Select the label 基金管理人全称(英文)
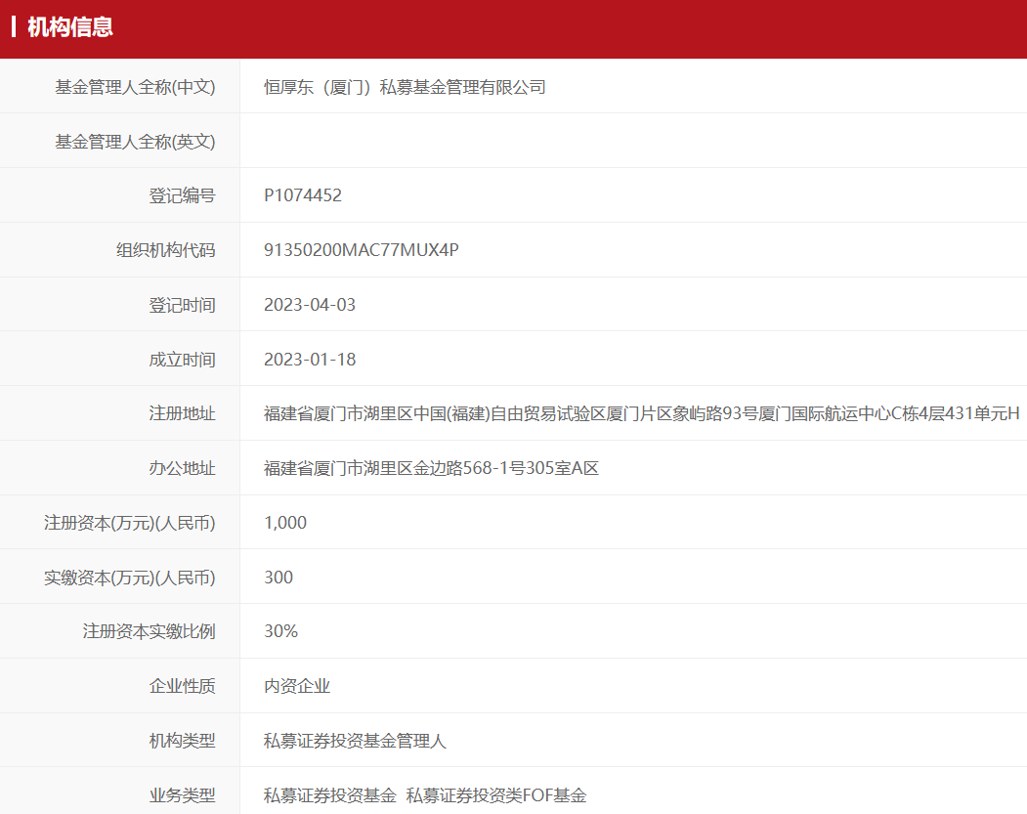This screenshot has width=1027, height=814. tap(135, 142)
